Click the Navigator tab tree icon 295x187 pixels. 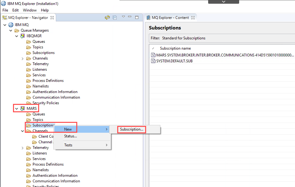tap(5, 17)
